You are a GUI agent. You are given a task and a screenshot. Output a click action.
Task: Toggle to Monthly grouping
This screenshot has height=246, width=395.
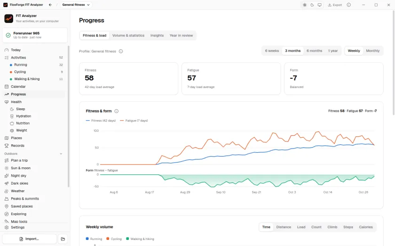[372, 51]
